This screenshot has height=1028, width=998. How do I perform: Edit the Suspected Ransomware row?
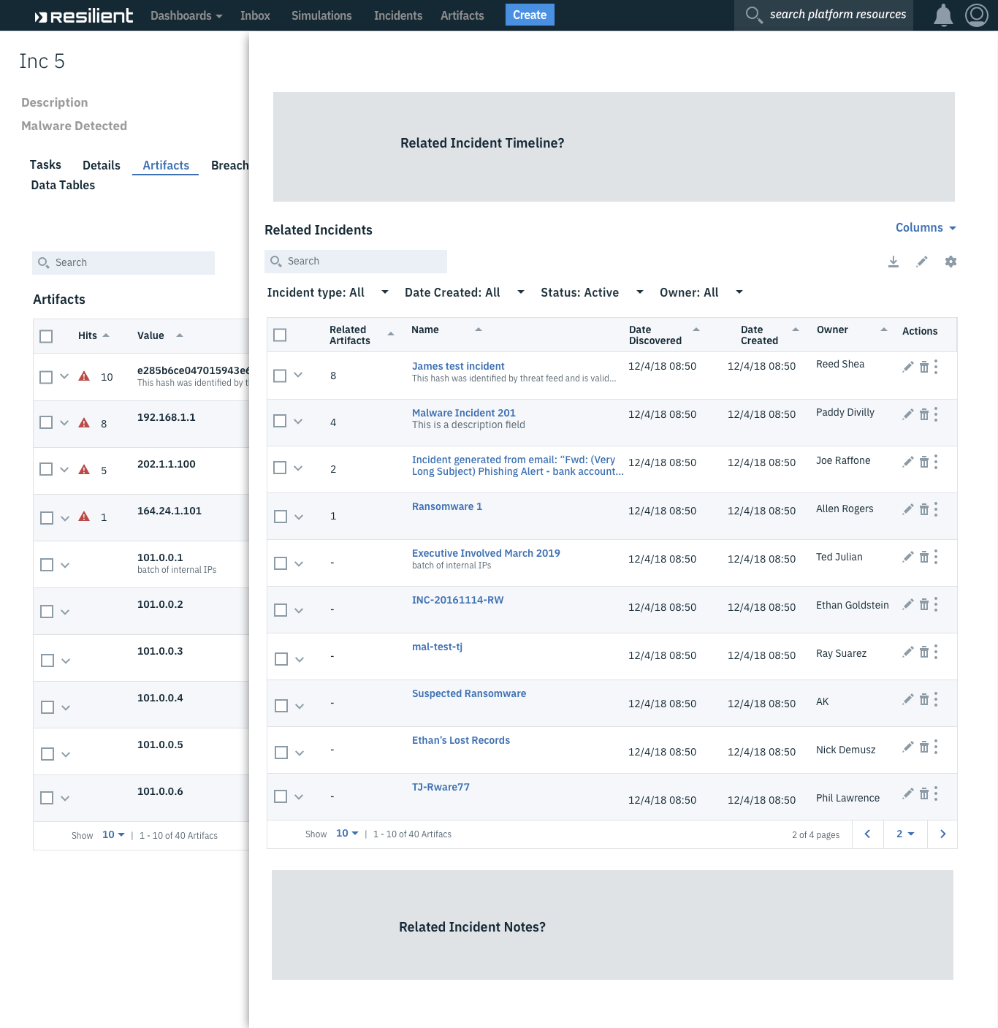908,699
